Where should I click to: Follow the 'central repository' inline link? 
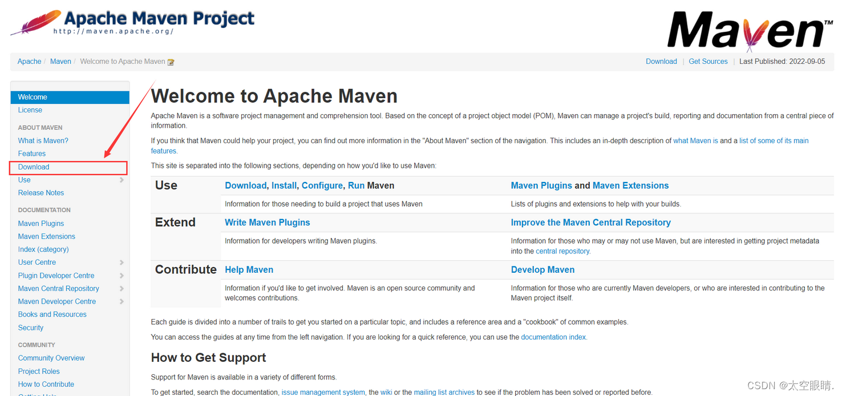point(563,251)
